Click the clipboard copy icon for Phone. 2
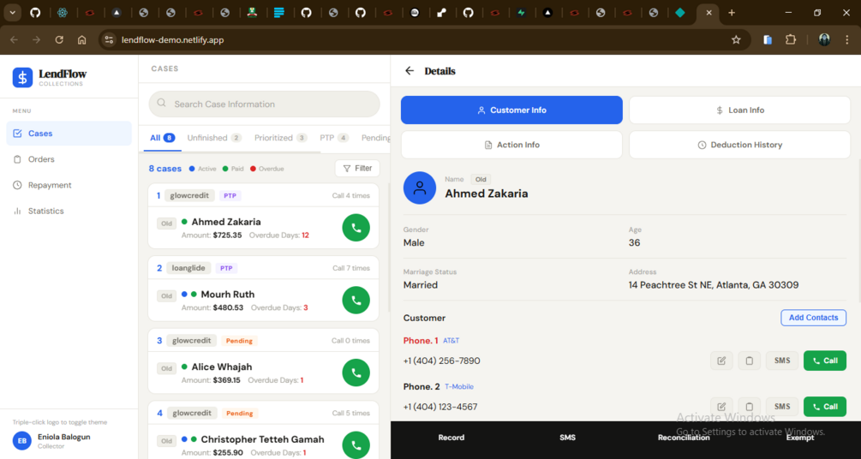Viewport: 861px width, 459px height. (749, 407)
